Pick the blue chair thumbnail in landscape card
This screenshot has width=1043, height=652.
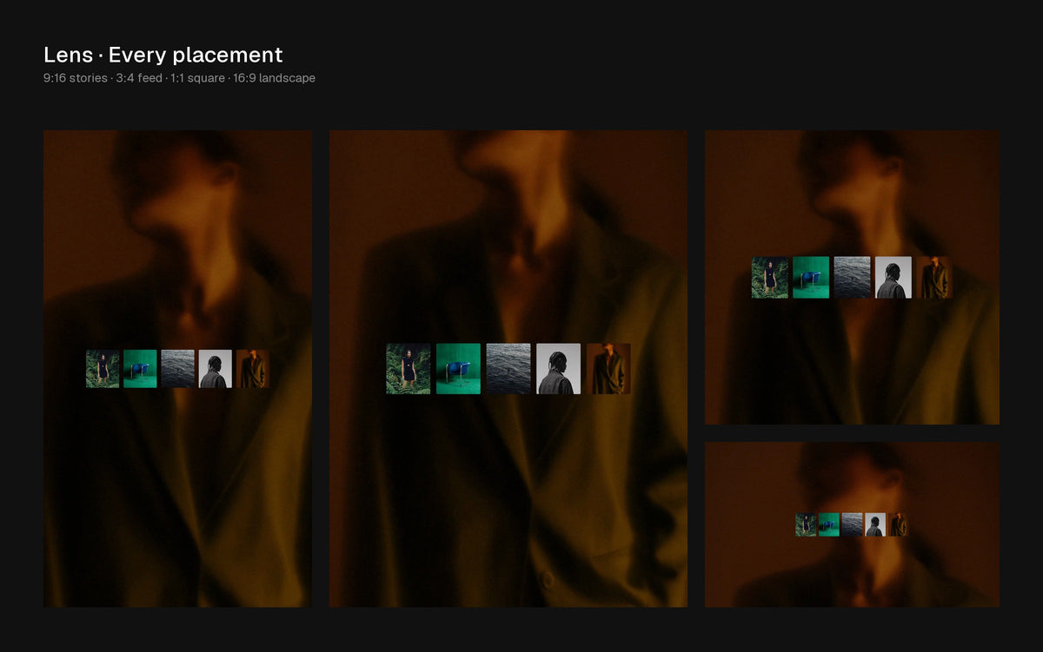pos(829,524)
